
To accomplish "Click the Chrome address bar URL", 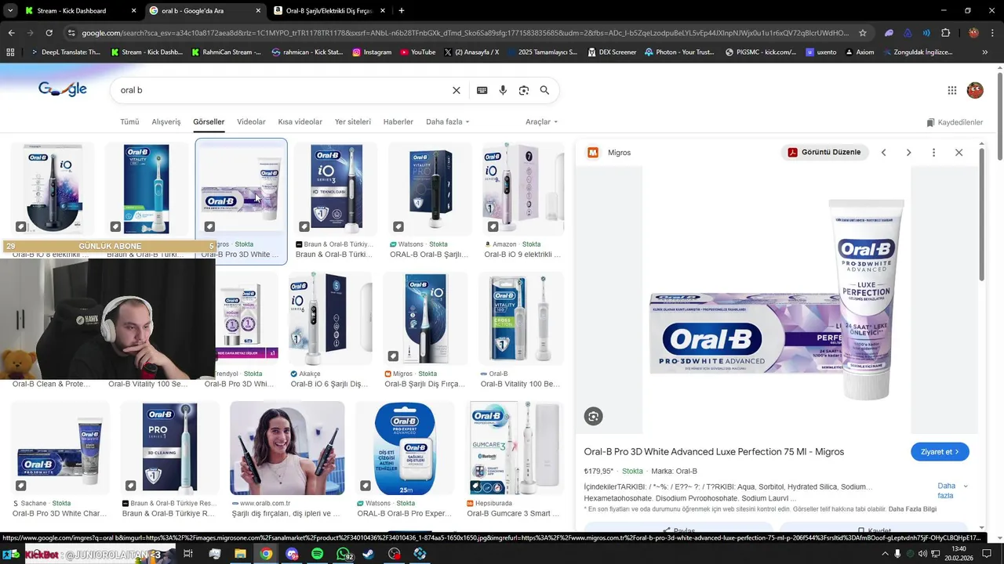I will [x=465, y=33].
